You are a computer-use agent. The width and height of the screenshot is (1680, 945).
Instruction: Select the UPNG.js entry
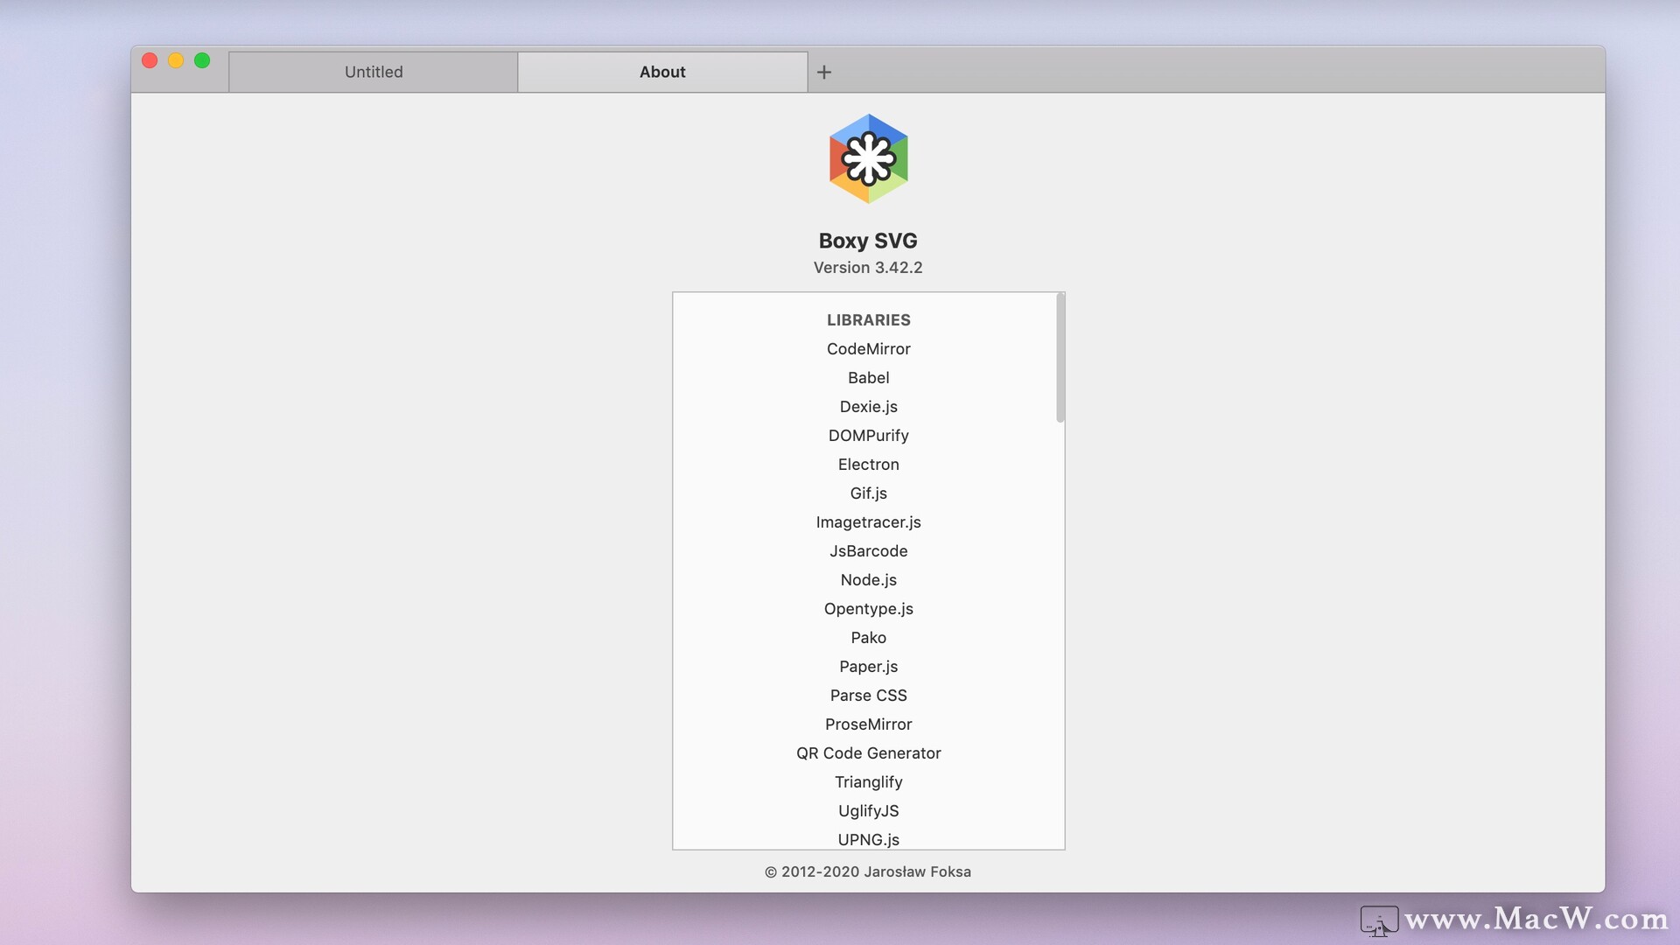click(x=869, y=840)
